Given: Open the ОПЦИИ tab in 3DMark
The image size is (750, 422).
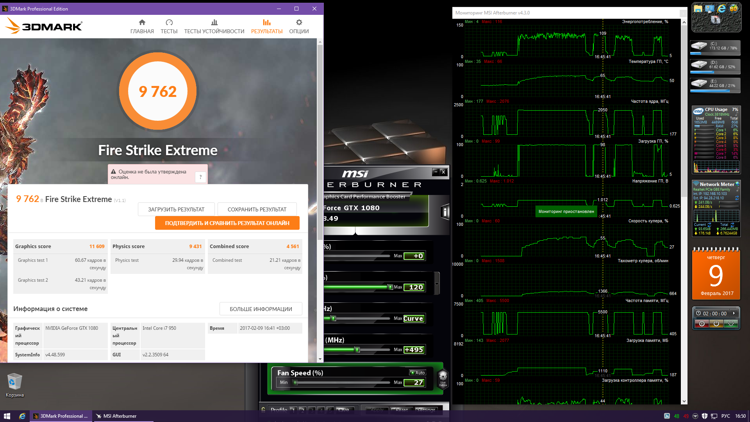Looking at the screenshot, I should pos(299,26).
